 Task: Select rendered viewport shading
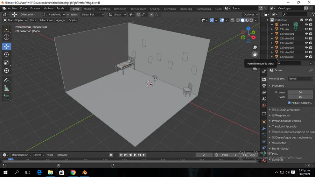click(x=251, y=20)
